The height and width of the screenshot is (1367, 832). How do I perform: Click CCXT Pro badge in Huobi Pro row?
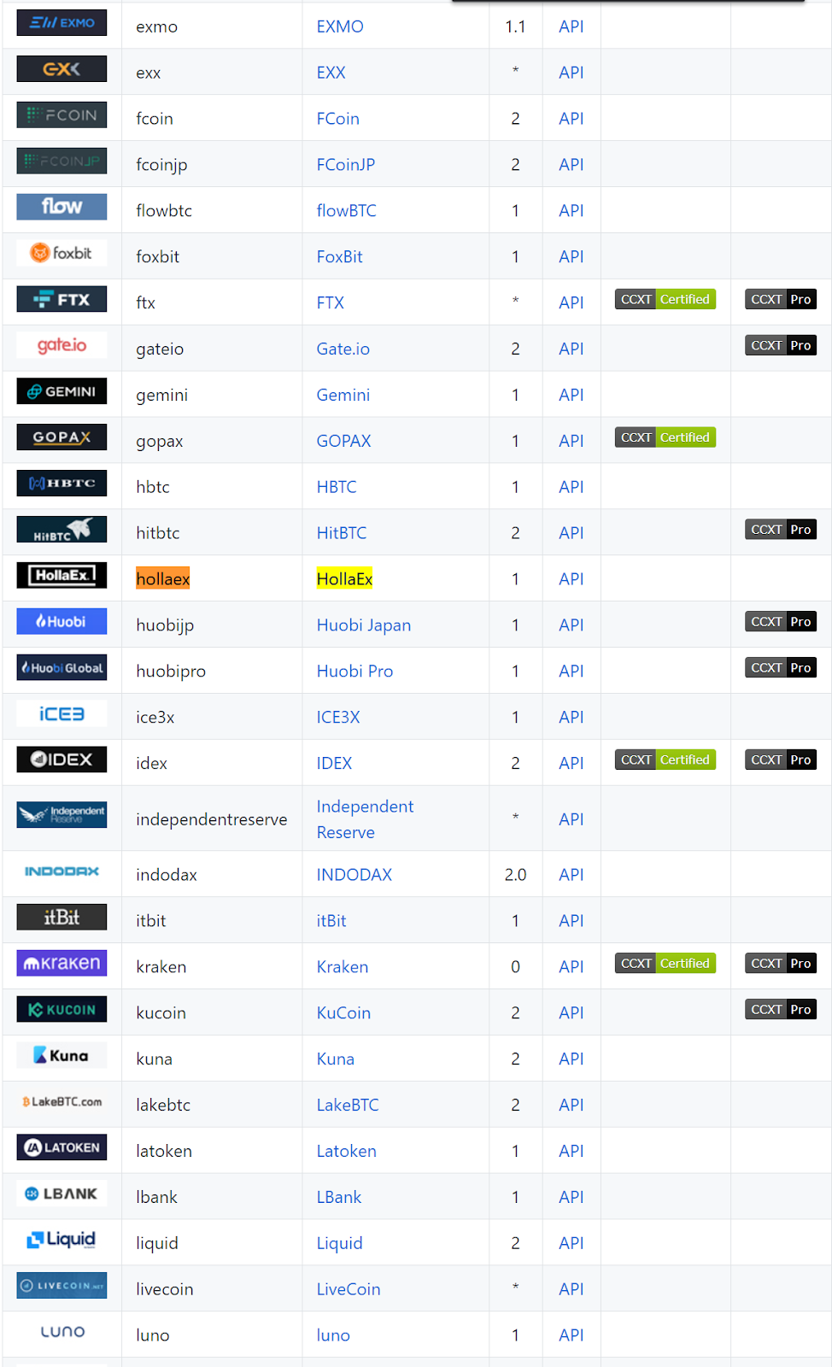click(781, 668)
